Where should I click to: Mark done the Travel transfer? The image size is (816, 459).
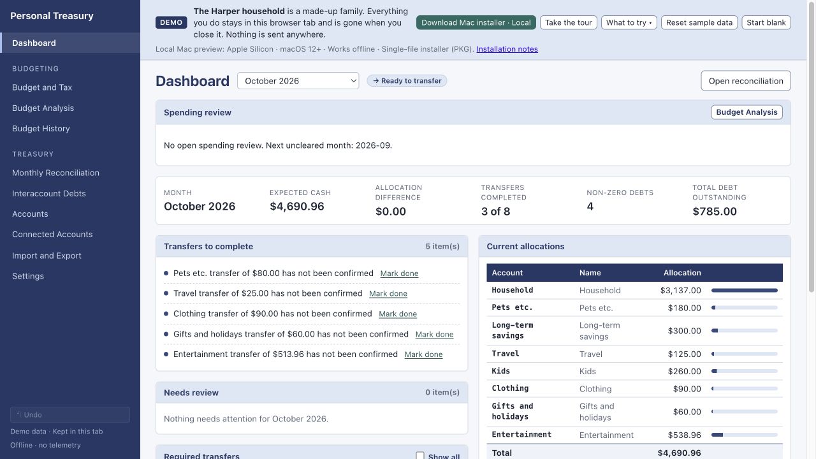tap(388, 294)
